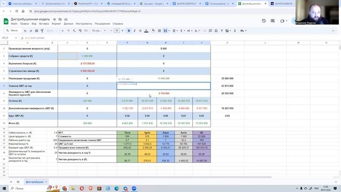This screenshot has height=192, width=341.
Task: Open the Расширения menu
Action: click(x=102, y=23)
